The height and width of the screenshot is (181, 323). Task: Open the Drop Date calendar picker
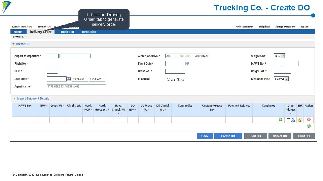point(69,79)
